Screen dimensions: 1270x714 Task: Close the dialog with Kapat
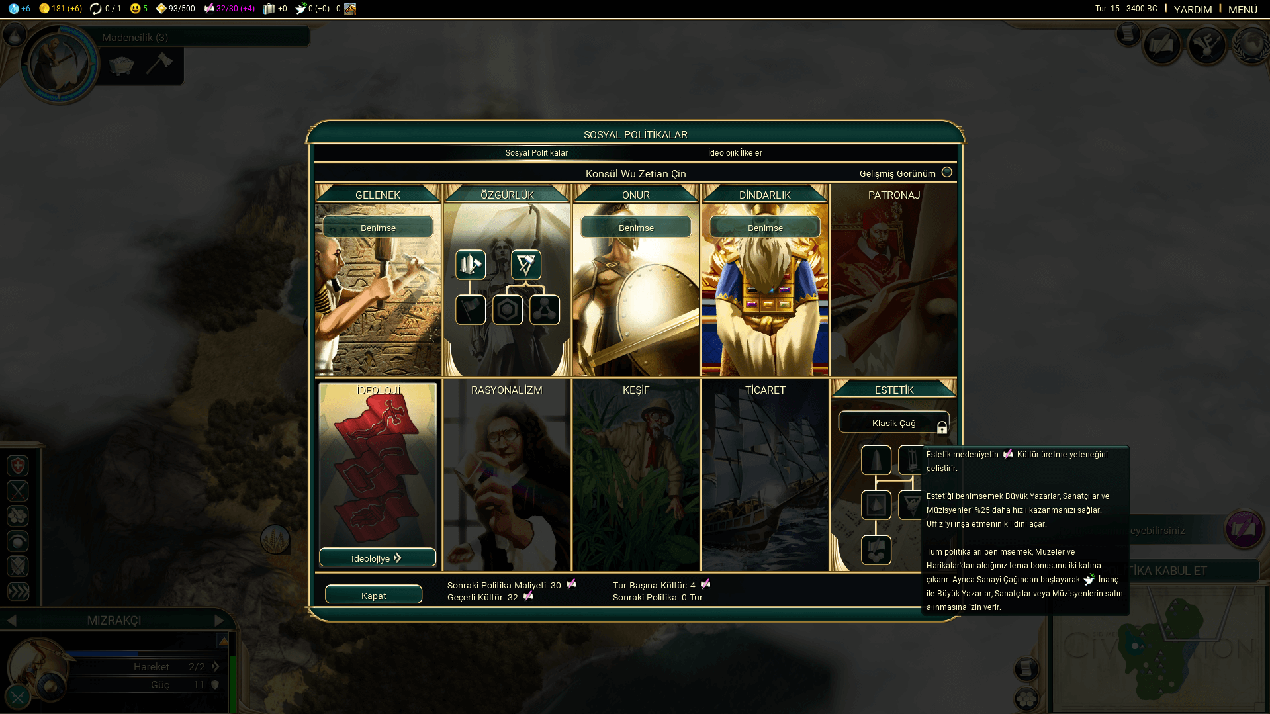374,595
